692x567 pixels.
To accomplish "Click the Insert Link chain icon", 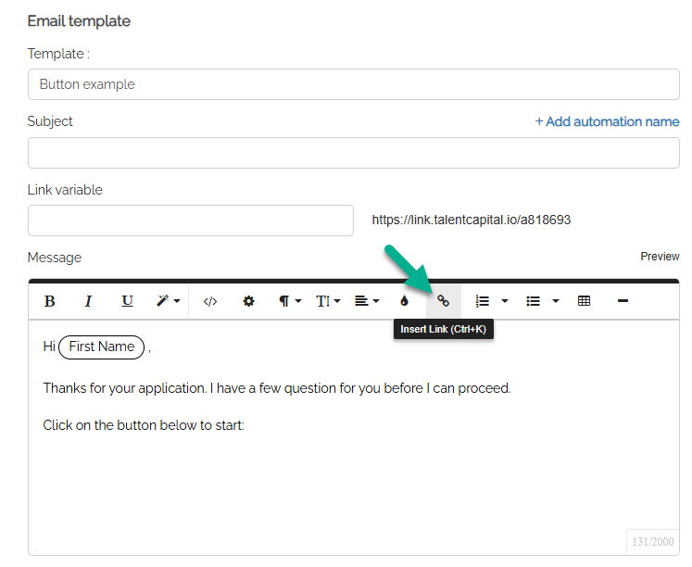I will coord(443,301).
